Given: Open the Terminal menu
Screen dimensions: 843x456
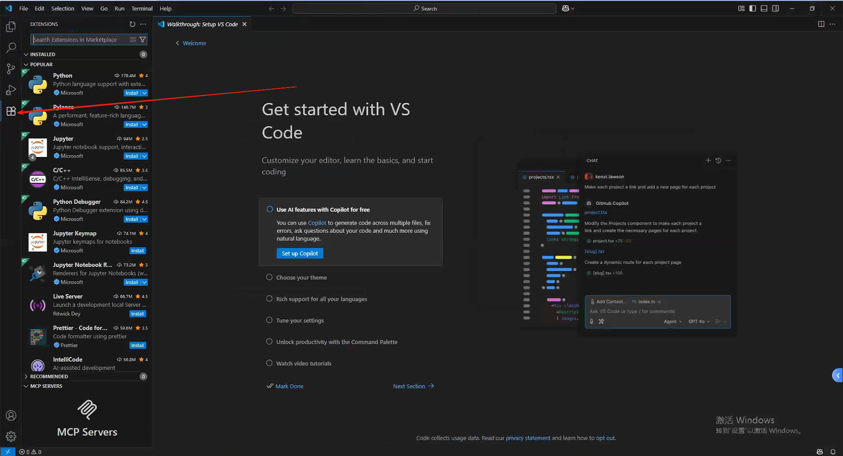Looking at the screenshot, I should [x=142, y=9].
